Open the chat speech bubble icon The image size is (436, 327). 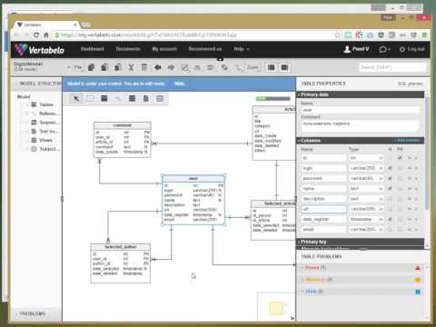(x=384, y=49)
